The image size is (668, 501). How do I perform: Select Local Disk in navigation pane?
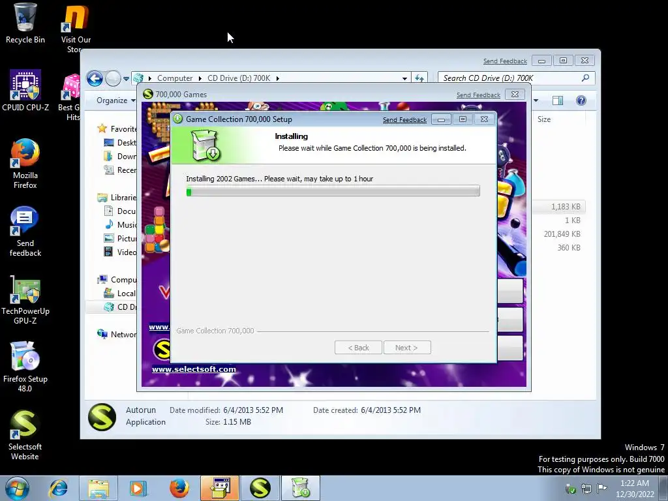coord(120,293)
